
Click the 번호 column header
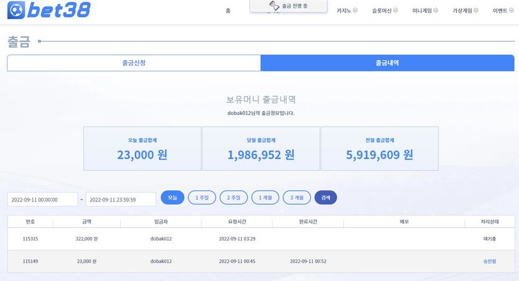pyautogui.click(x=30, y=222)
